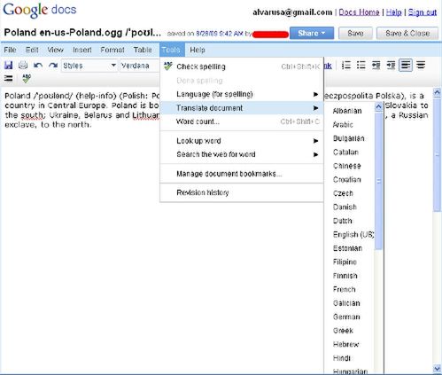442x375 pixels.
Task: Expand the Look up word submenu arrow
Action: (315, 141)
